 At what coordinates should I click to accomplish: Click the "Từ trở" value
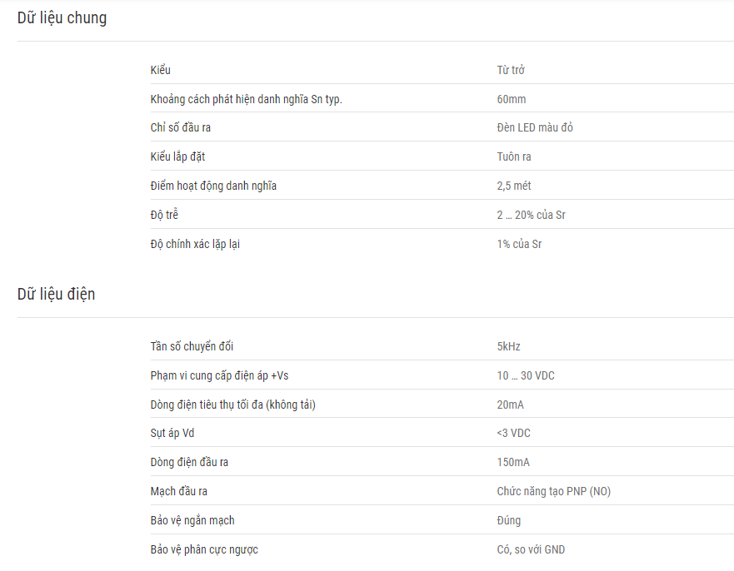pyautogui.click(x=511, y=70)
